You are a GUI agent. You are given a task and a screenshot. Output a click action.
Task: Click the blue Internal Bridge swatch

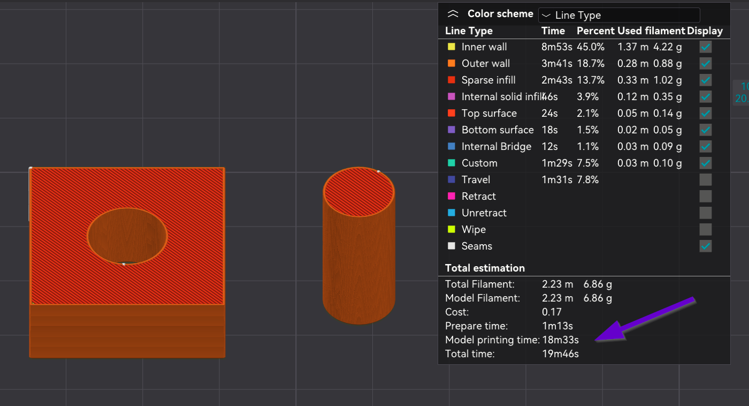(451, 146)
